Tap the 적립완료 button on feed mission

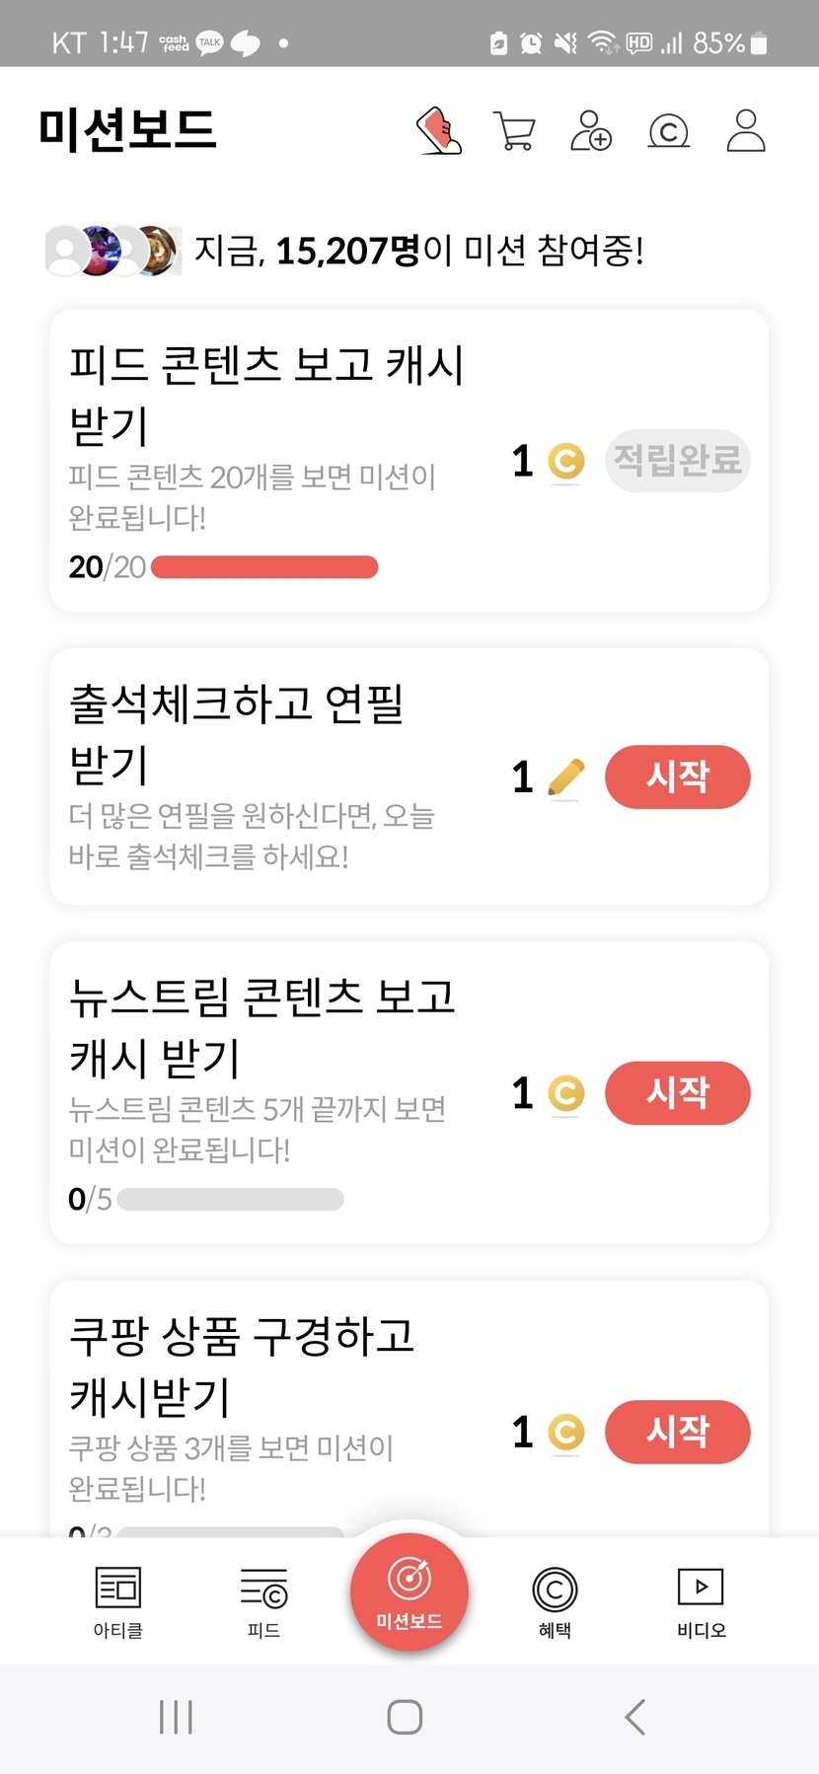677,460
